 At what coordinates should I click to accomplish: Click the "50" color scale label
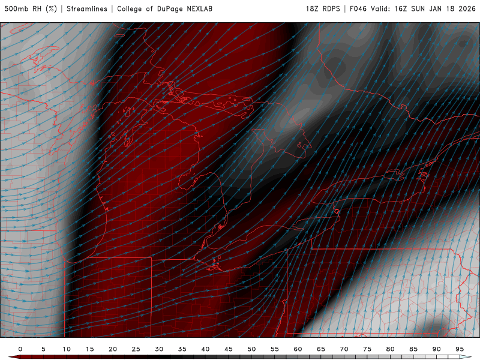(251, 349)
